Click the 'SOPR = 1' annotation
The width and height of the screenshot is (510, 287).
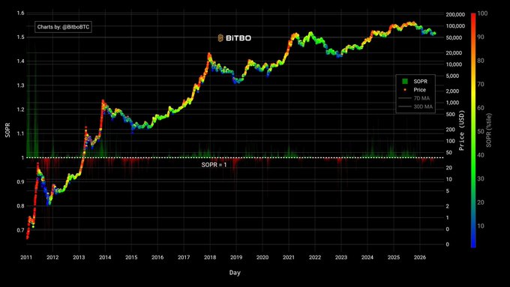click(x=214, y=165)
